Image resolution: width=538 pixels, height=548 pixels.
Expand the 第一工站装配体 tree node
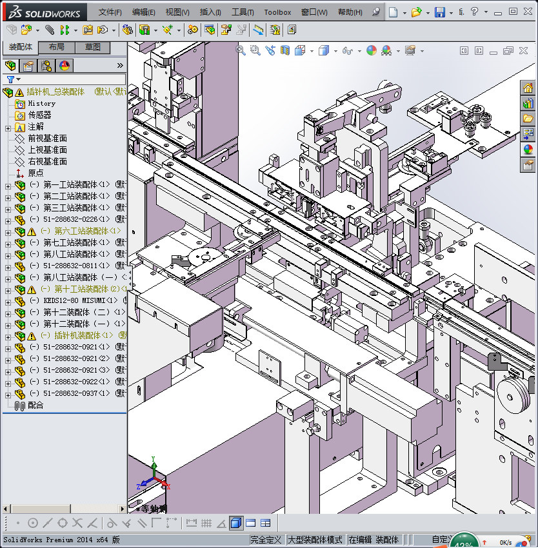[x=8, y=185]
